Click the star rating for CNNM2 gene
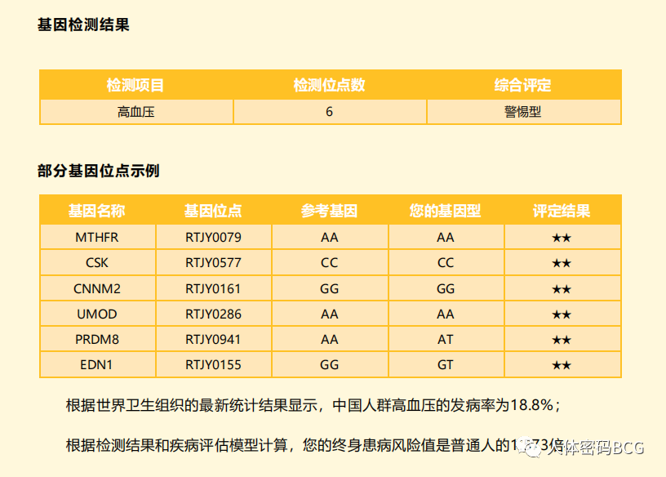The image size is (666, 477). coord(563,288)
